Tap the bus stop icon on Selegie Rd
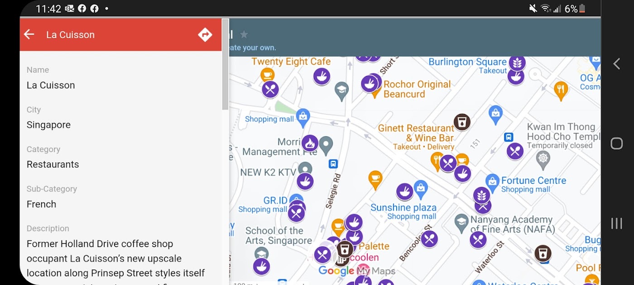 click(x=333, y=164)
